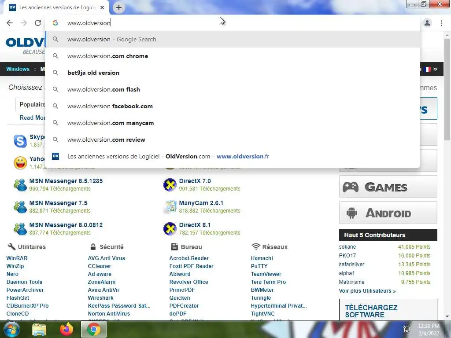
Task: Choose 'www.oldversion facebook.com' suggestion
Action: [233, 106]
